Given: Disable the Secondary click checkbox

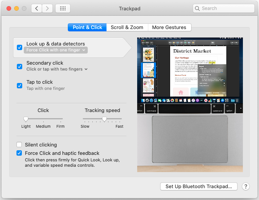Looking at the screenshot, I should click(x=20, y=67).
